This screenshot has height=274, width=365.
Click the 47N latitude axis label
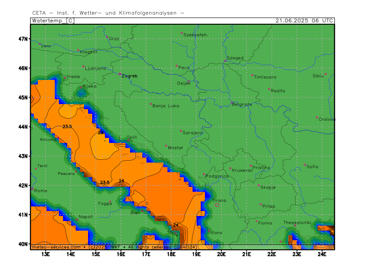[23, 39]
